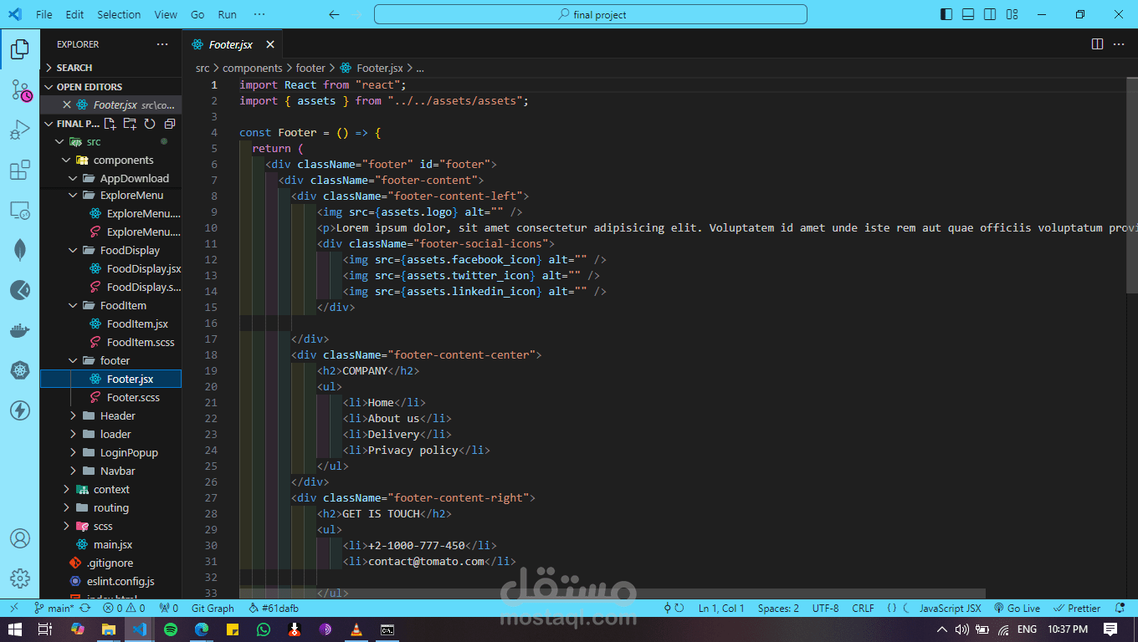Click UTF-8 encoding in status bar

(825, 609)
